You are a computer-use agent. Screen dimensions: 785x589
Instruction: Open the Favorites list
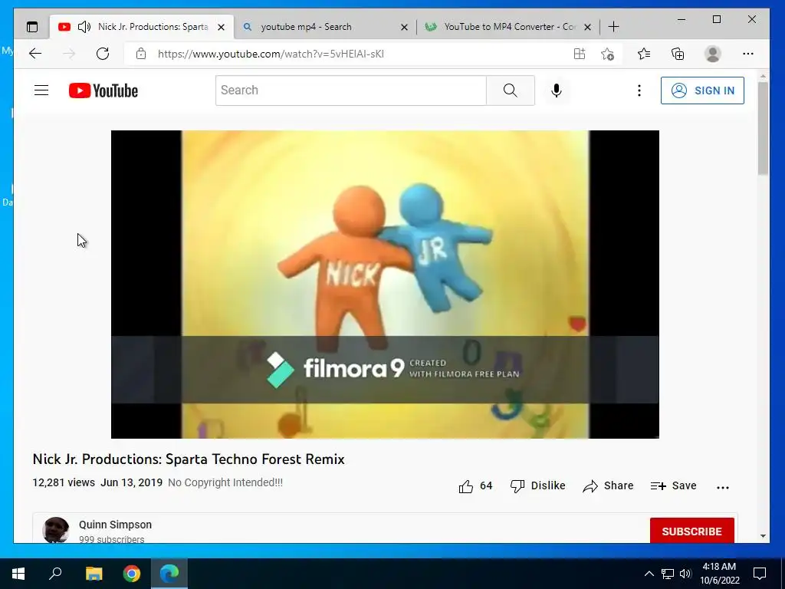click(x=644, y=54)
